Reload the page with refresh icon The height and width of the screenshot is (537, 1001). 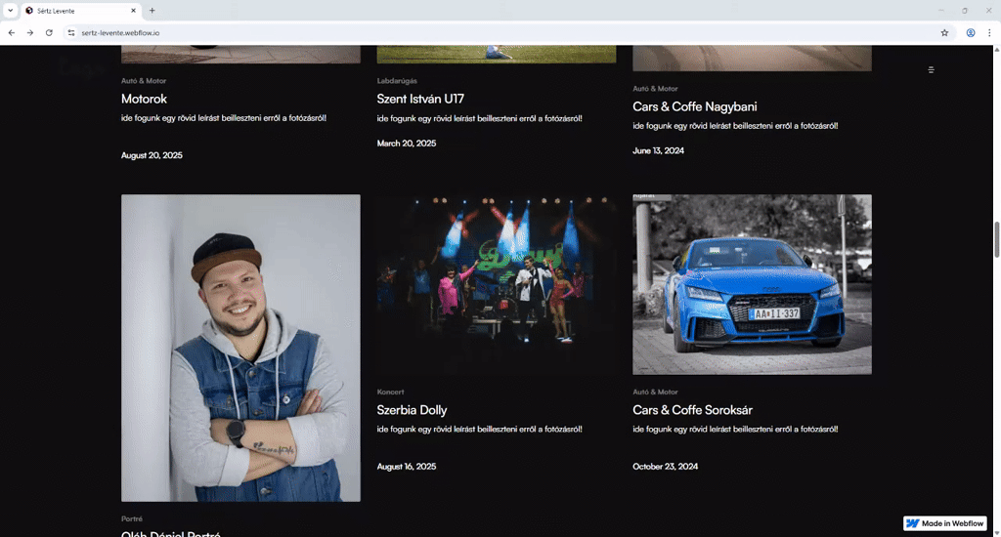pos(49,32)
